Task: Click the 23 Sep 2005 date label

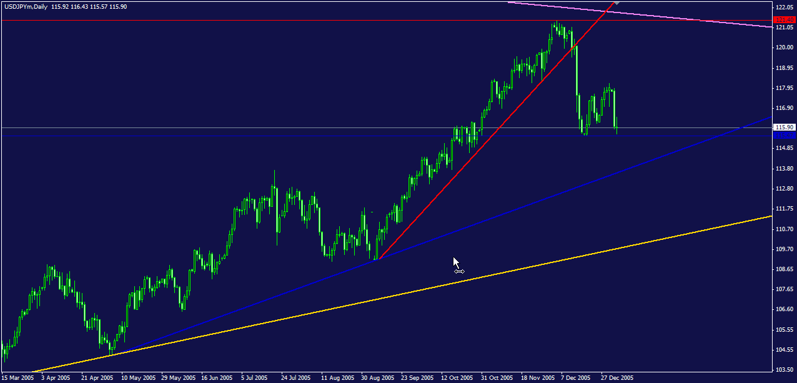Action: (416, 378)
